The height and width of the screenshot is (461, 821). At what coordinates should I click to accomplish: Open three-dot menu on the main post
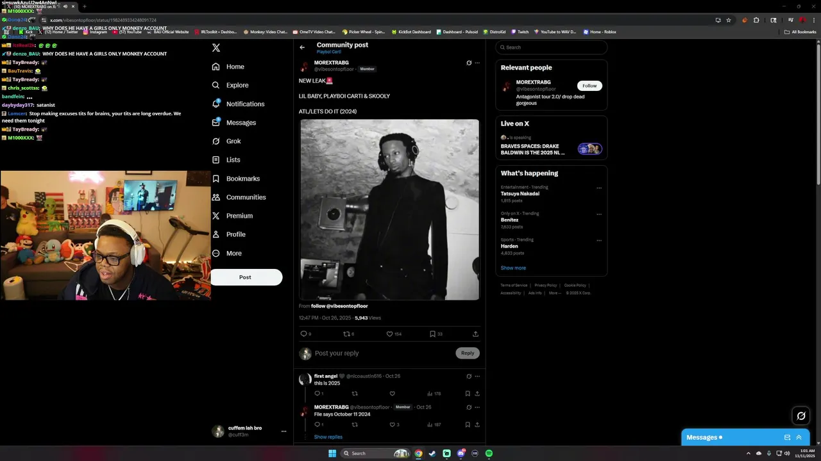477,63
